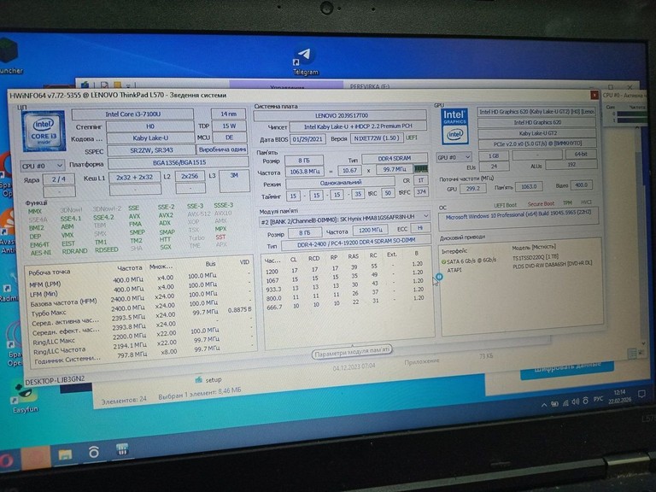Viewport: 656px width, 492px height.
Task: Click the 14 nm process field
Action: pos(228,114)
